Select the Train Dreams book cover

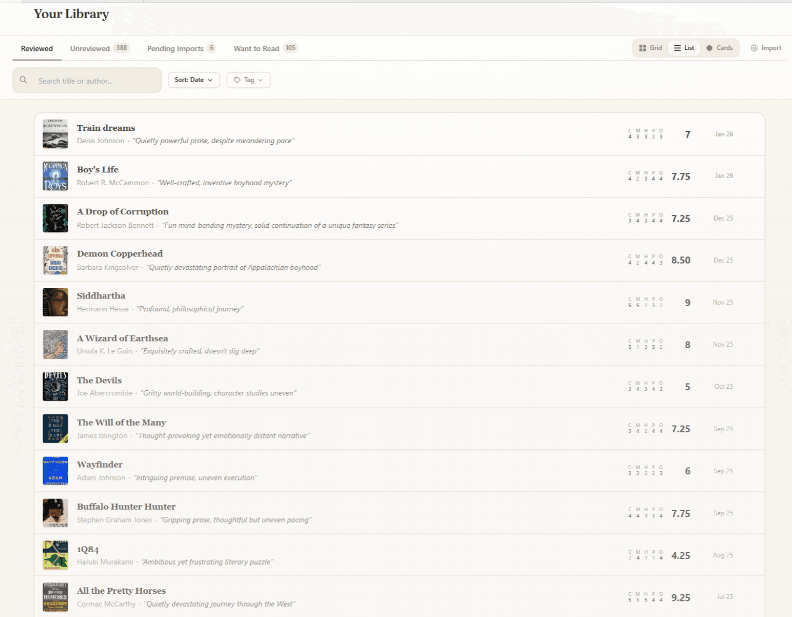point(55,133)
